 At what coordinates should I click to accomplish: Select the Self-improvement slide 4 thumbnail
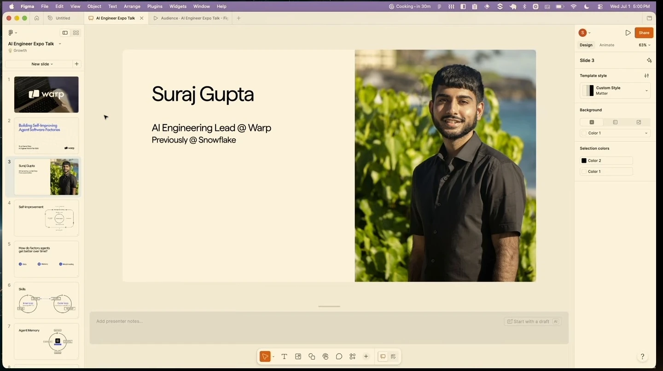click(x=47, y=218)
